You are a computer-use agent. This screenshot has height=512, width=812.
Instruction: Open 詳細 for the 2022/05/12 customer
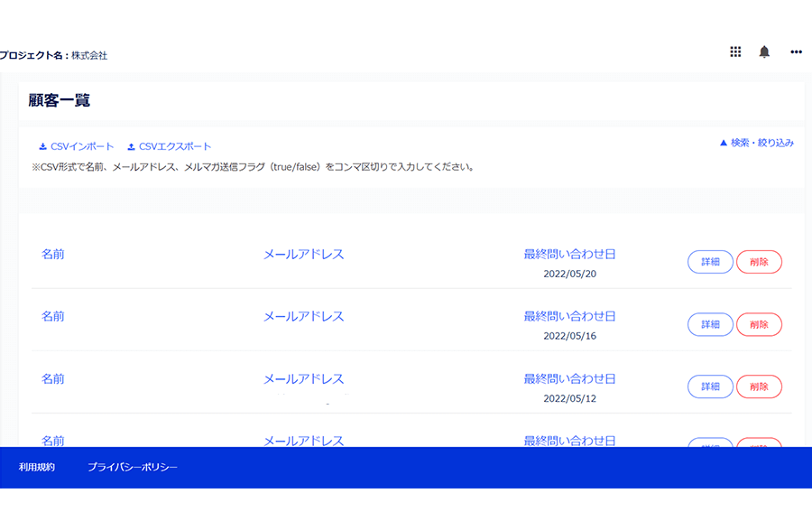[710, 386]
